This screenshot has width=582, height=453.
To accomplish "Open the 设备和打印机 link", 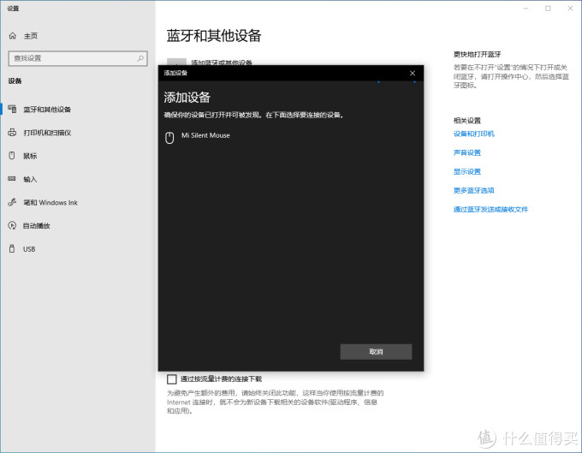I will pyautogui.click(x=474, y=134).
